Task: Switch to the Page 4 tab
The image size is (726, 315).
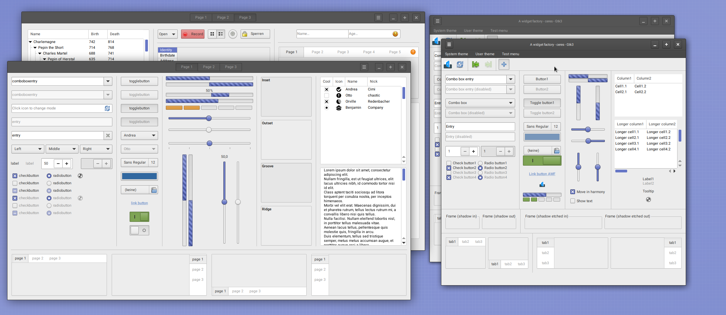Action: pos(369,52)
